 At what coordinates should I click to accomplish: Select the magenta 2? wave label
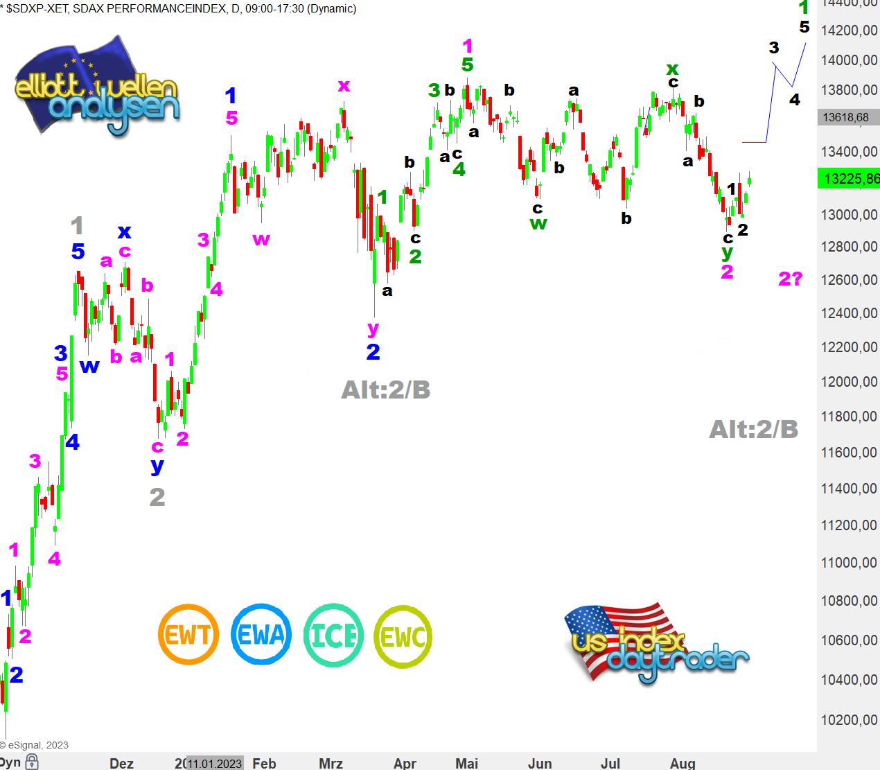[x=790, y=279]
